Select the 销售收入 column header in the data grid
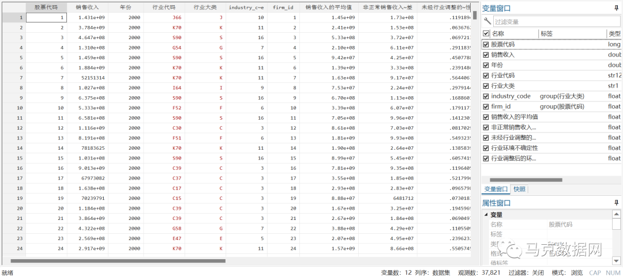Viewport: 623px width, 277px height. pyautogui.click(x=87, y=7)
